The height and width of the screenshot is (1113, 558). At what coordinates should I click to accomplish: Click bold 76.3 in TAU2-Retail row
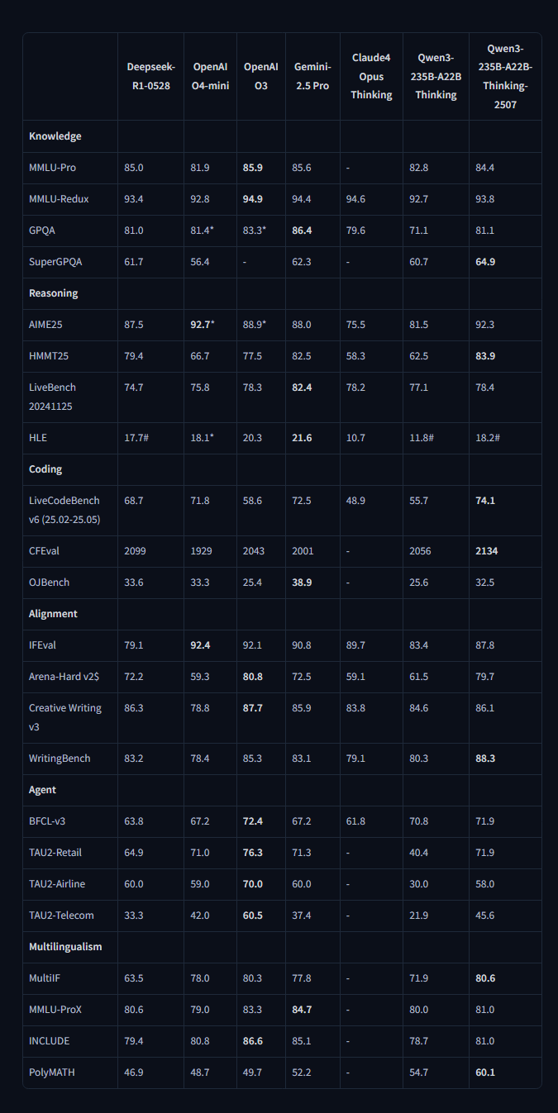point(253,853)
